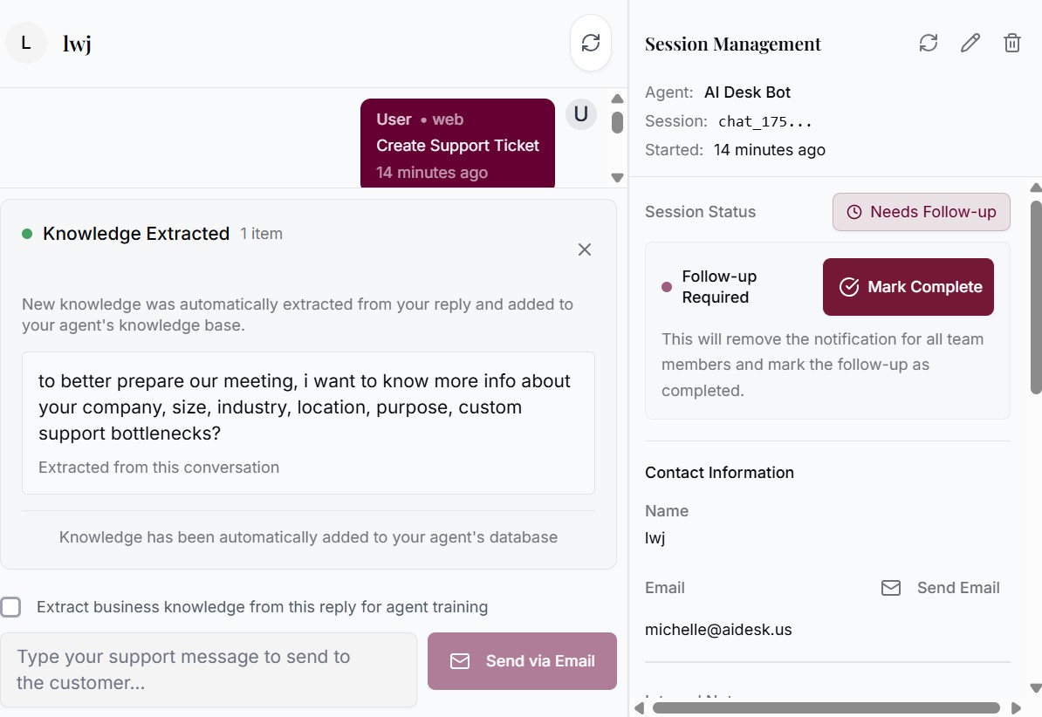Edit the session using the pencil icon
This screenshot has height=717, width=1042.
pos(970,42)
